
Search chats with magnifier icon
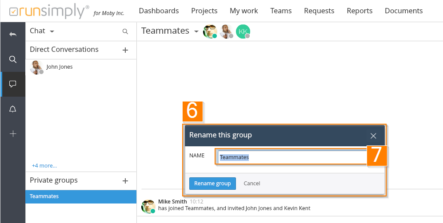125,31
